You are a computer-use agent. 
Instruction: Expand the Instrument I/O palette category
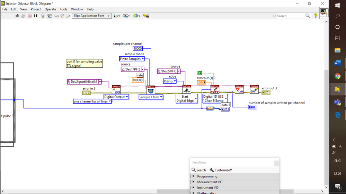point(235,188)
